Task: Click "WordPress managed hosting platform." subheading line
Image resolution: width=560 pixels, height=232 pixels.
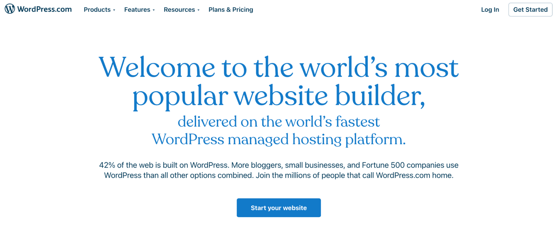Action: point(279,139)
